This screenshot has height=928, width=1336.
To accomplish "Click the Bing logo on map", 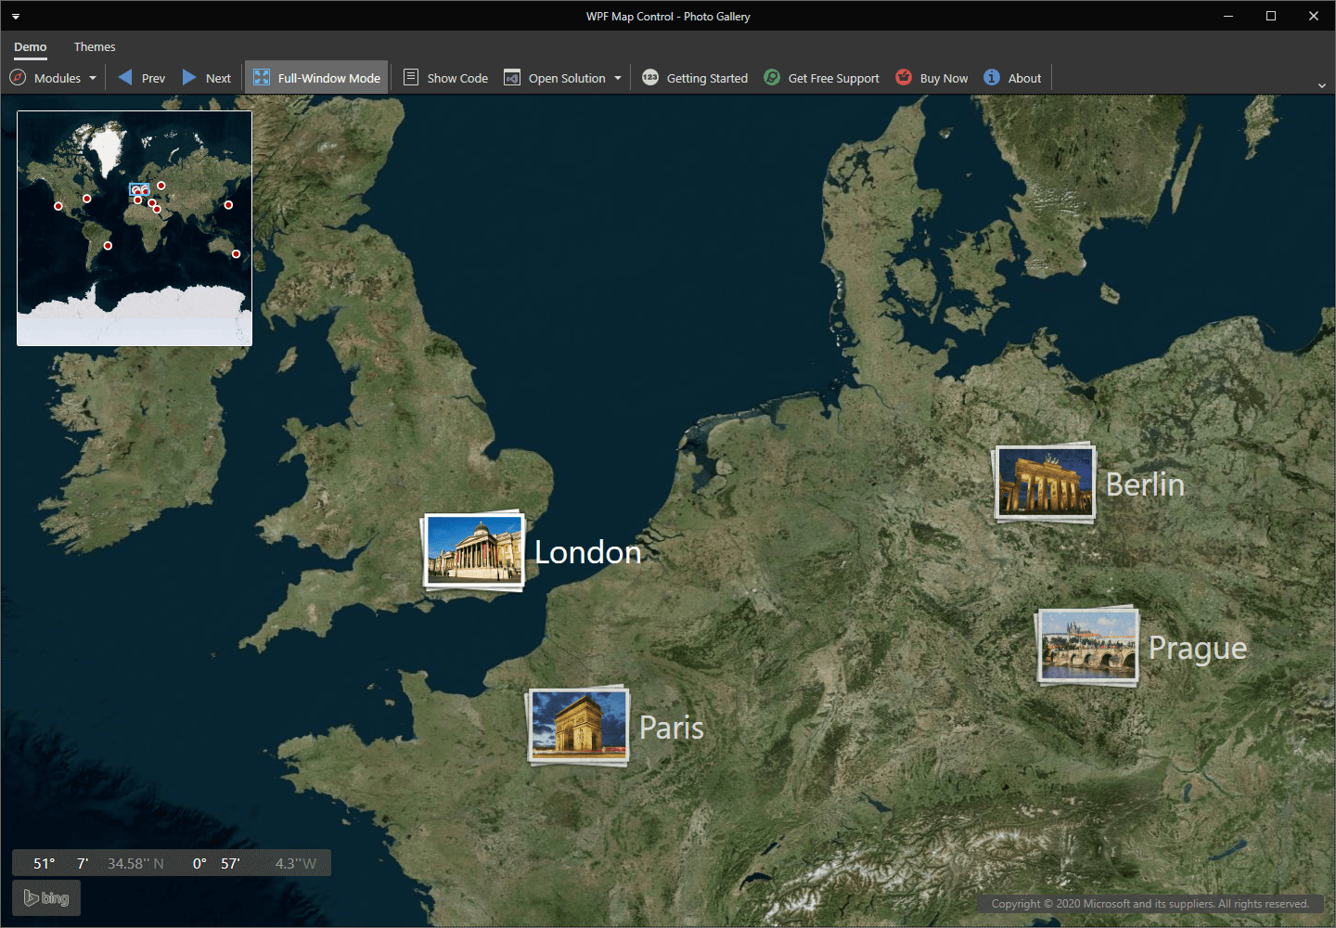I will pyautogui.click(x=46, y=898).
